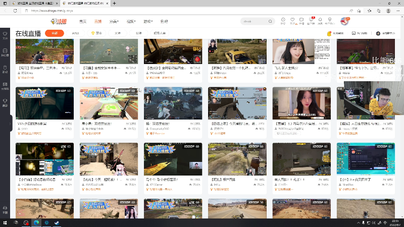Focus the header search input field
This screenshot has width=404, height=227.
(255, 21)
